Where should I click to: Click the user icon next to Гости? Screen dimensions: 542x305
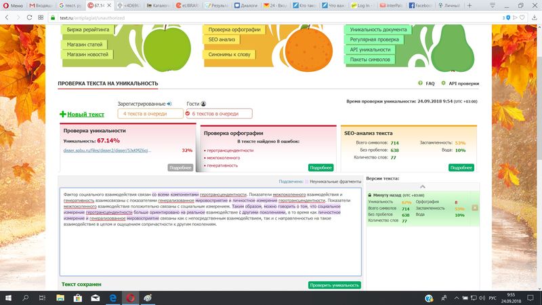coord(203,104)
